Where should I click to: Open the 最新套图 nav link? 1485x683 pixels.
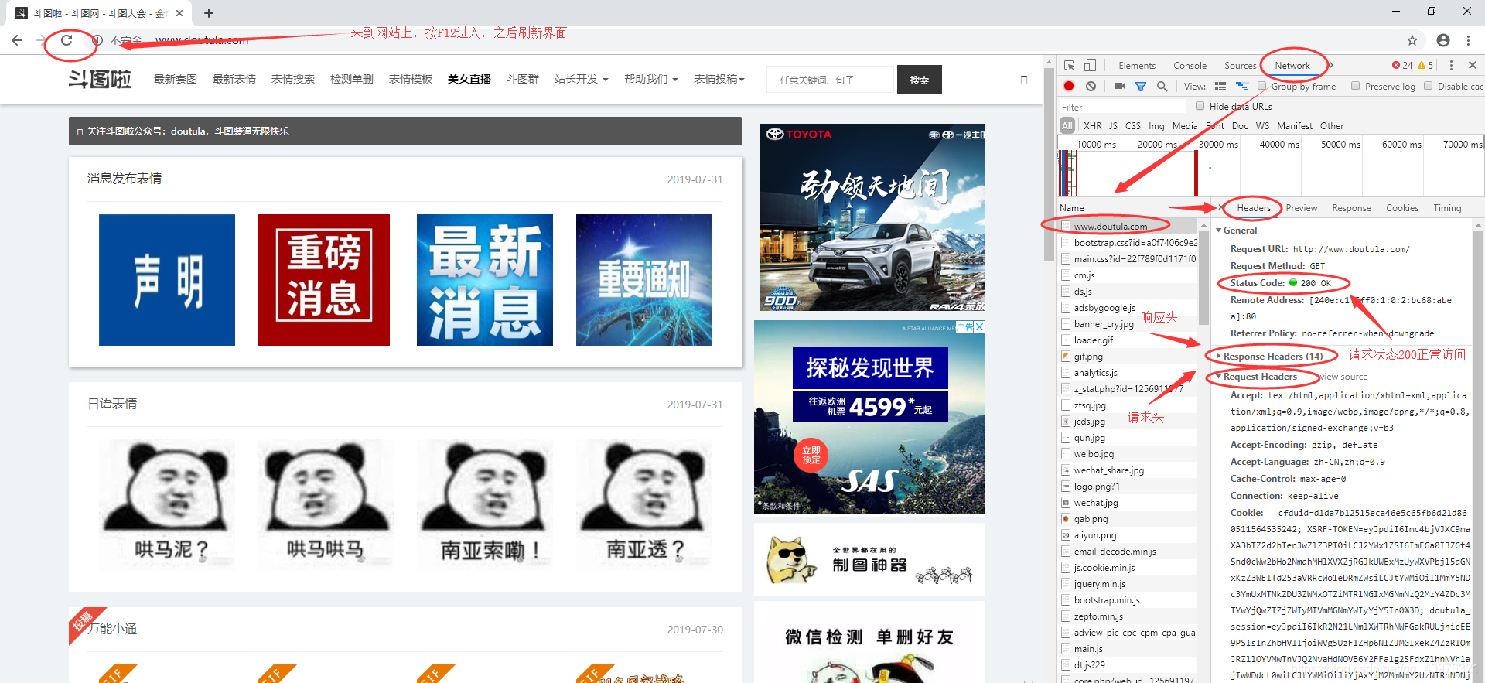(176, 79)
